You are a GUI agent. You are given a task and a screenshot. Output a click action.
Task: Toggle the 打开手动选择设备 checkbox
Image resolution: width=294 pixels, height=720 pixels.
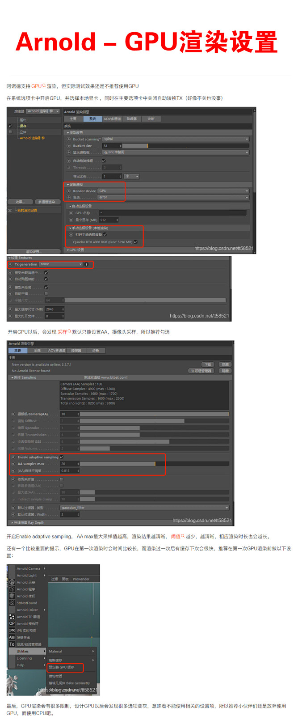click(105, 234)
